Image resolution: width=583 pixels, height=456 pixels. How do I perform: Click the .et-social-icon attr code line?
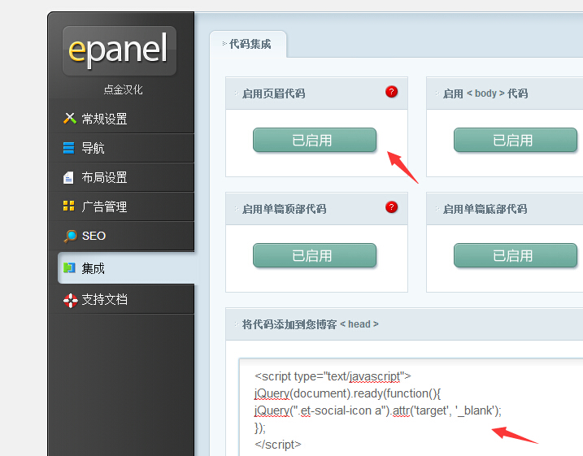point(378,410)
